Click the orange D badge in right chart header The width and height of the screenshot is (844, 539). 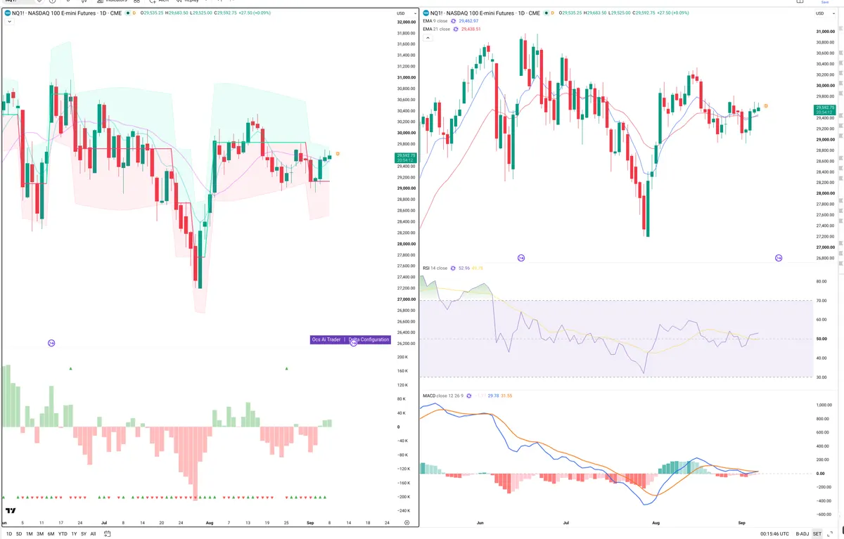[553, 13]
